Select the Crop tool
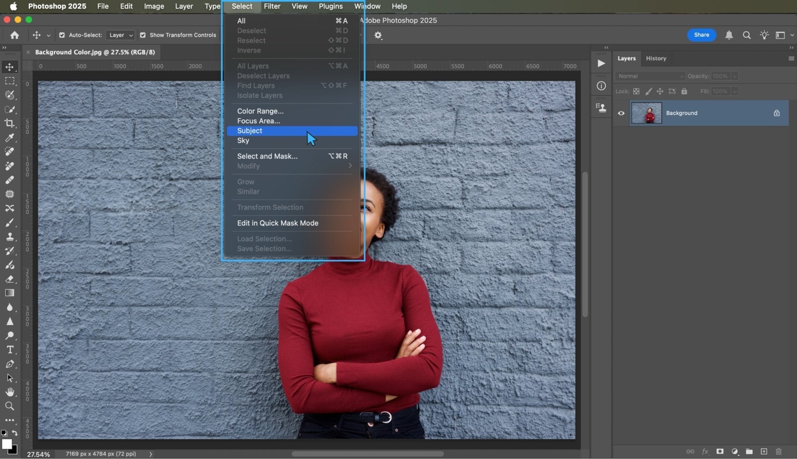 [10, 124]
